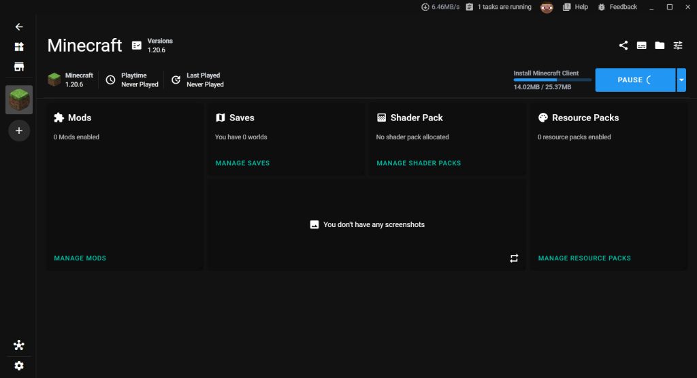Open the instance folder icon
The width and height of the screenshot is (697, 378).
click(x=660, y=46)
